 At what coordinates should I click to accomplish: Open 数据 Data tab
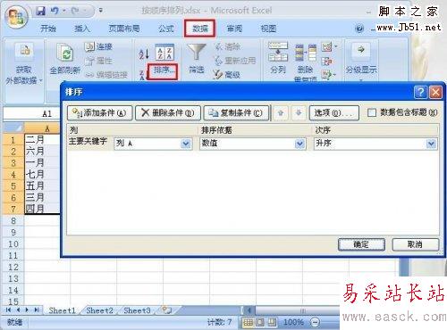click(x=200, y=29)
